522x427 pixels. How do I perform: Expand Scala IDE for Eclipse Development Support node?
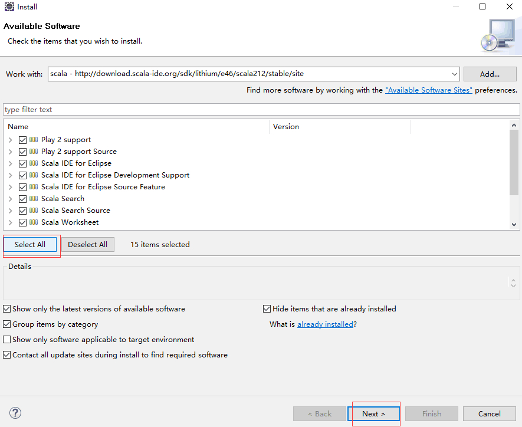[10, 175]
